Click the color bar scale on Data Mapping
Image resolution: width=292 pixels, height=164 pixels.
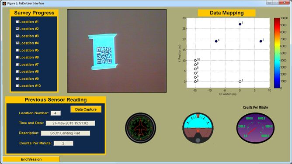[x=277, y=53]
